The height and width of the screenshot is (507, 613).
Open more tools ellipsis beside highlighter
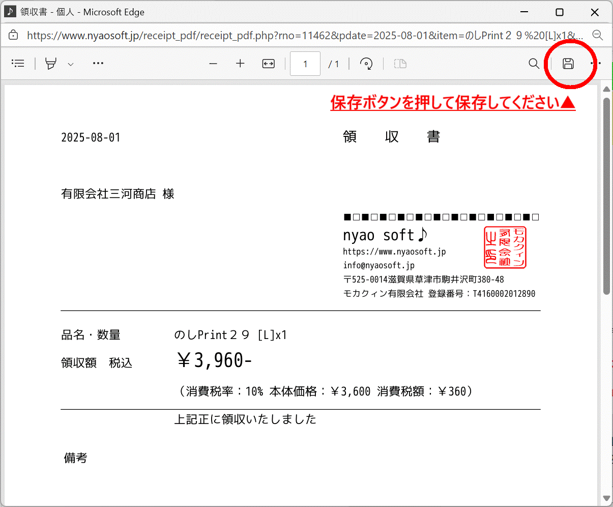pyautogui.click(x=98, y=64)
